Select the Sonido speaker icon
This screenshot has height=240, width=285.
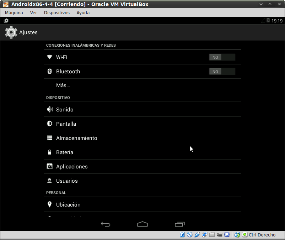click(x=49, y=109)
